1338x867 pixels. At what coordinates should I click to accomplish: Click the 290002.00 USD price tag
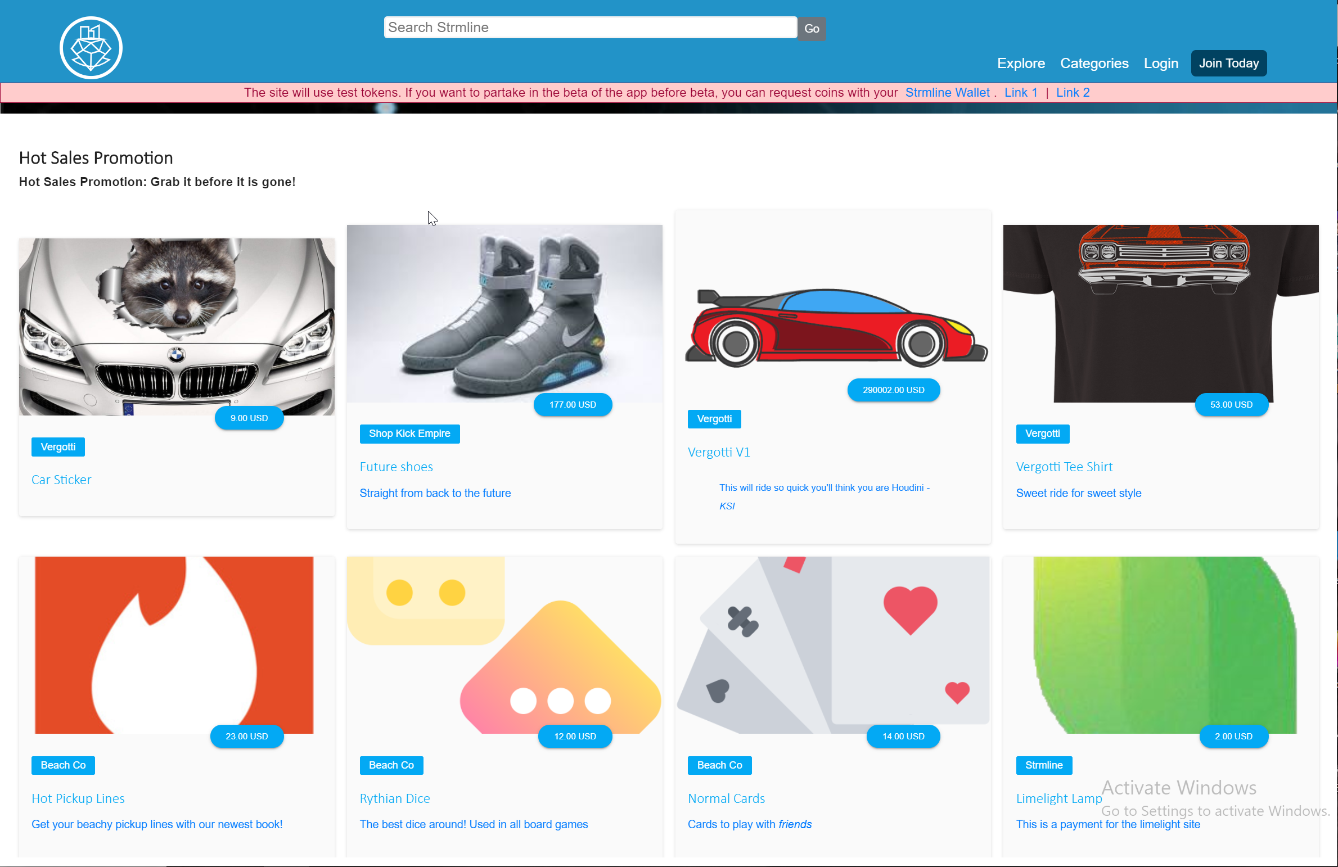(x=893, y=390)
